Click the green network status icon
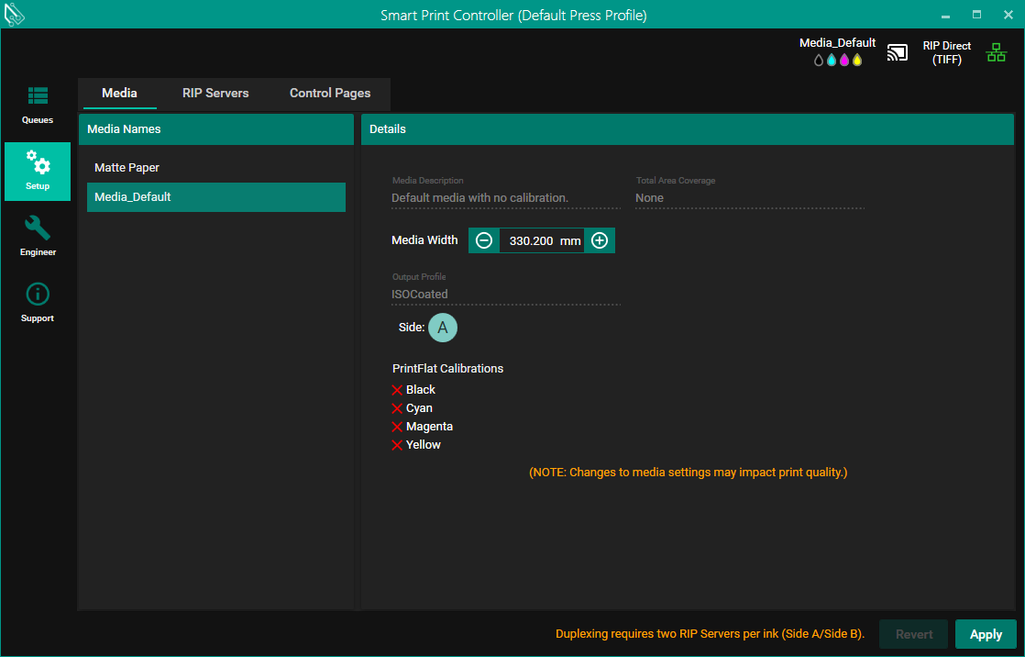1025x657 pixels. click(x=996, y=53)
